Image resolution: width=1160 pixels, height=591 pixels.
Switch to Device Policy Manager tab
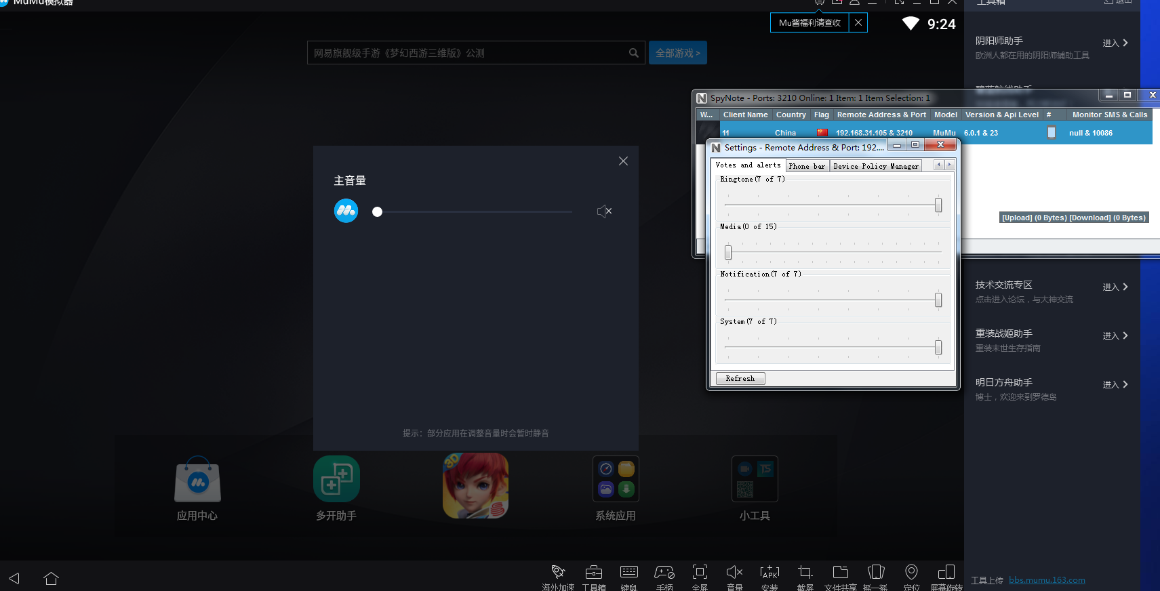pos(876,166)
